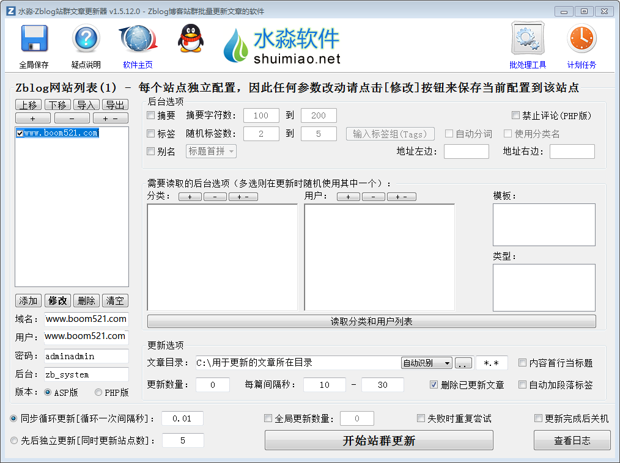This screenshot has width=620, height=463.
Task: Open the 批处理工具 gear icon
Action: pos(528,38)
